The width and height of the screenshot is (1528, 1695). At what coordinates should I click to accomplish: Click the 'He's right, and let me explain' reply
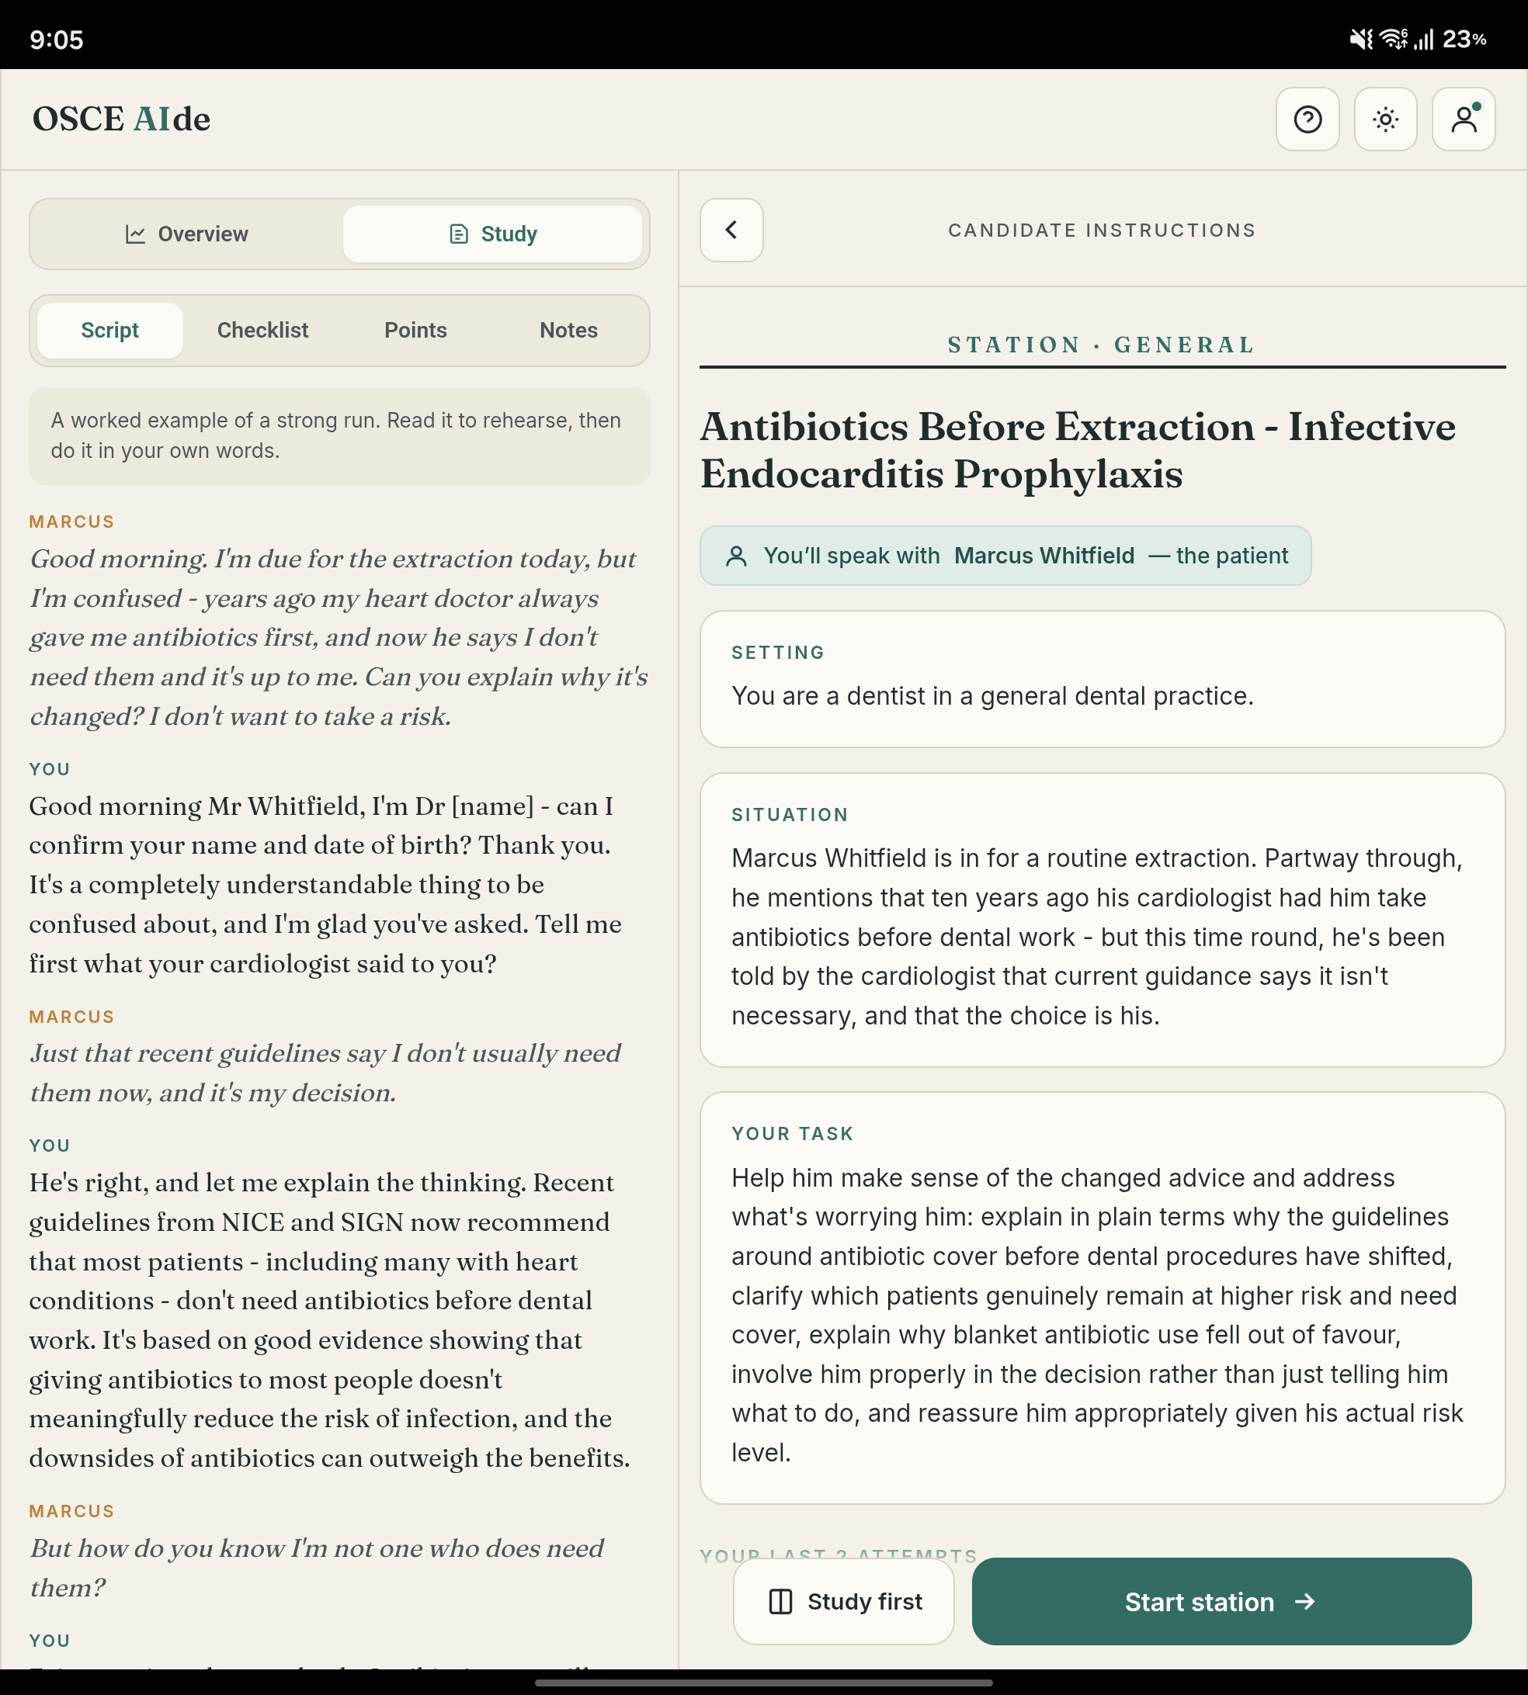330,1320
